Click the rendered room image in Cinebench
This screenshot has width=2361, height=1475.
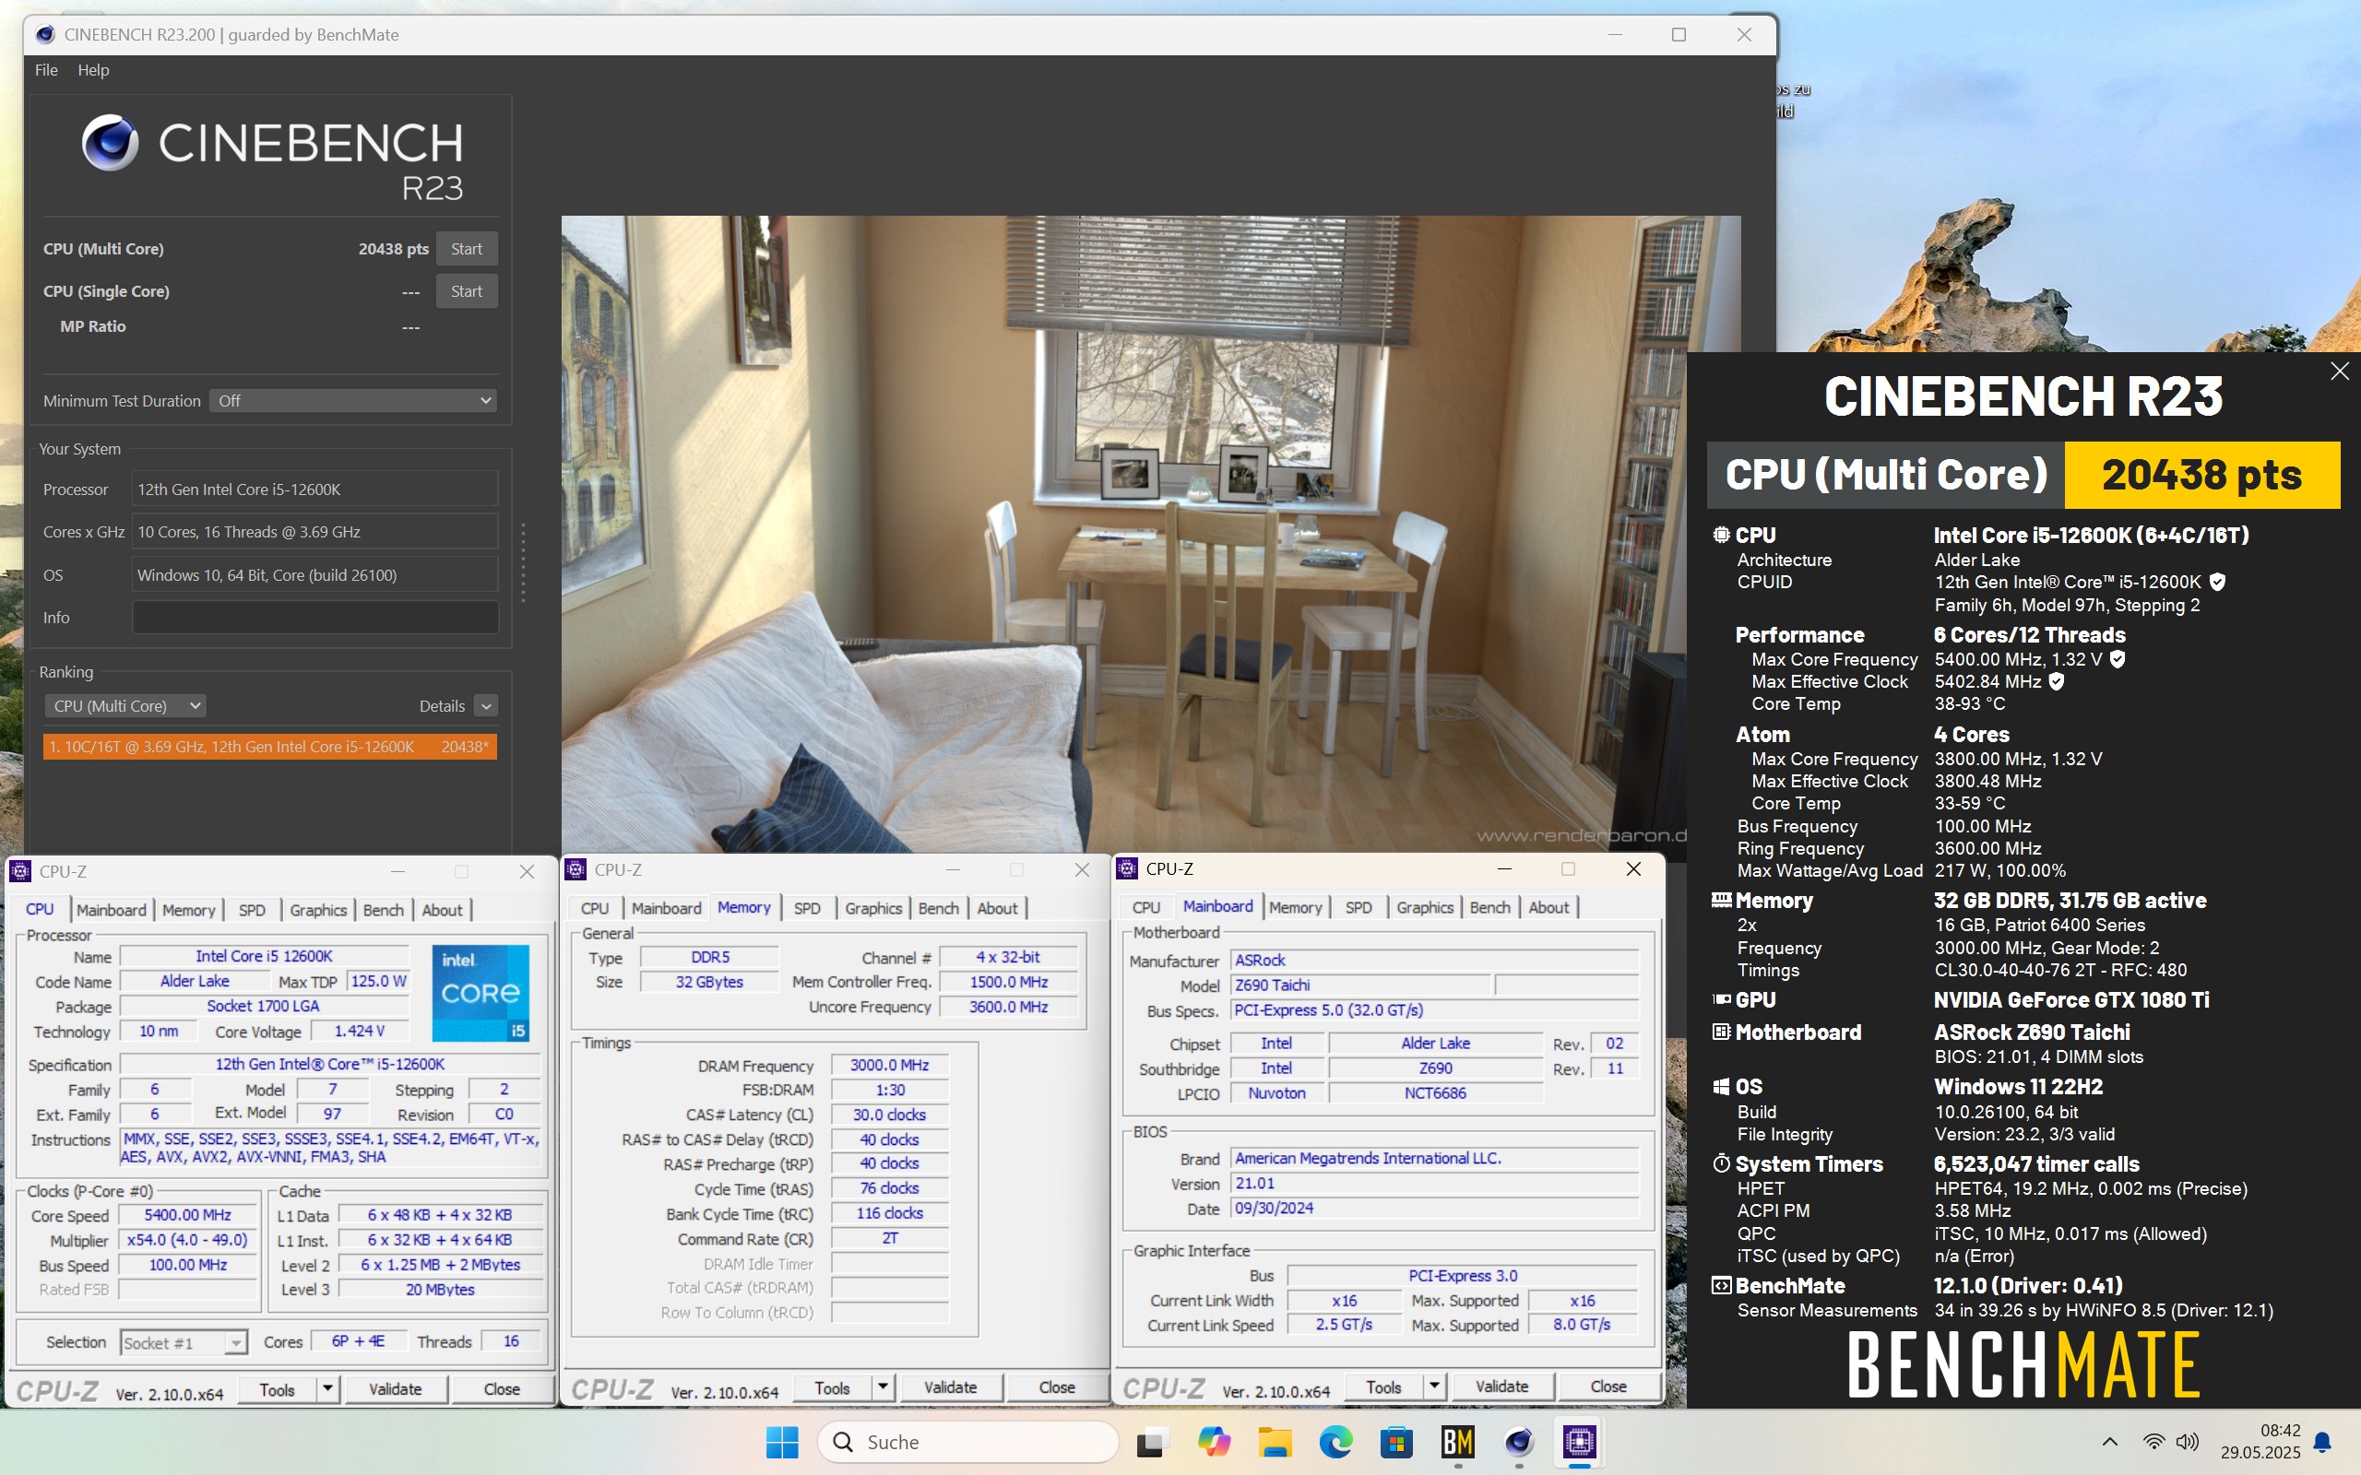[x=1124, y=534]
